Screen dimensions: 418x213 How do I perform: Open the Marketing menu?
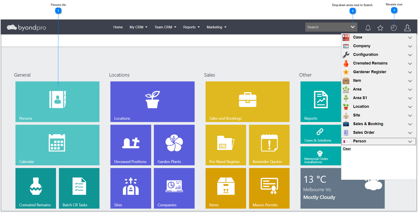(216, 27)
